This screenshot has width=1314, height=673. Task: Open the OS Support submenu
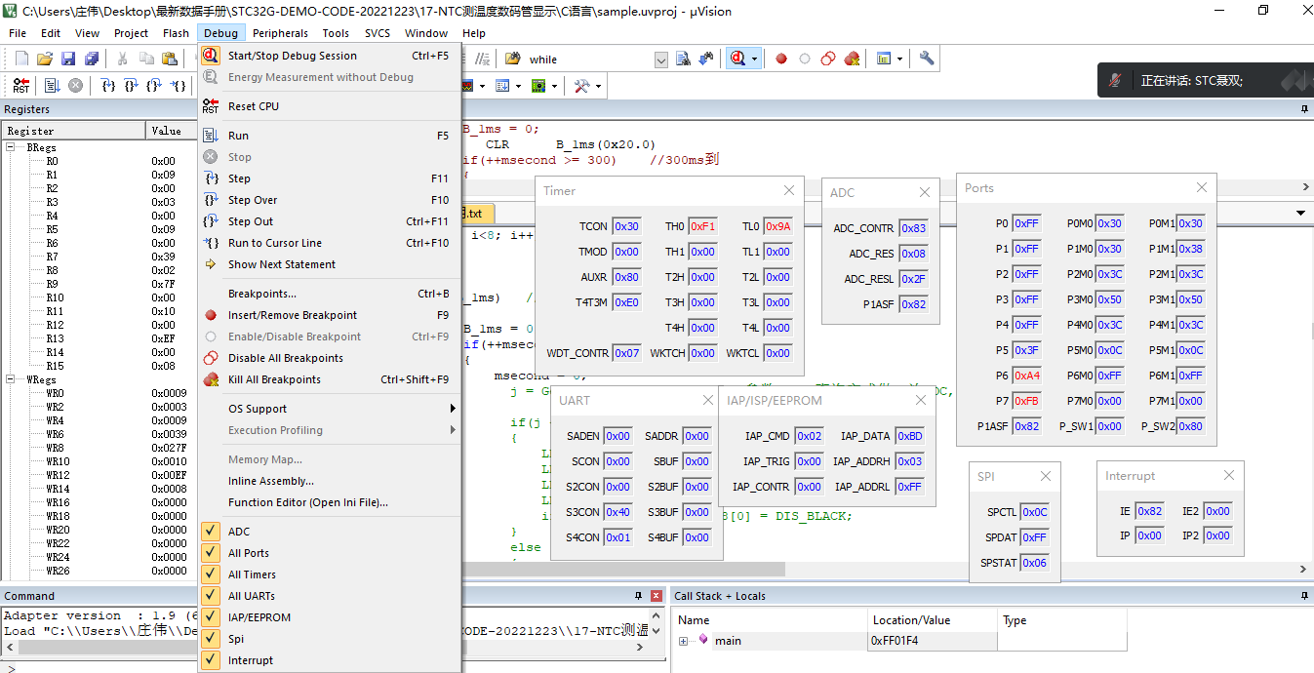(330, 409)
